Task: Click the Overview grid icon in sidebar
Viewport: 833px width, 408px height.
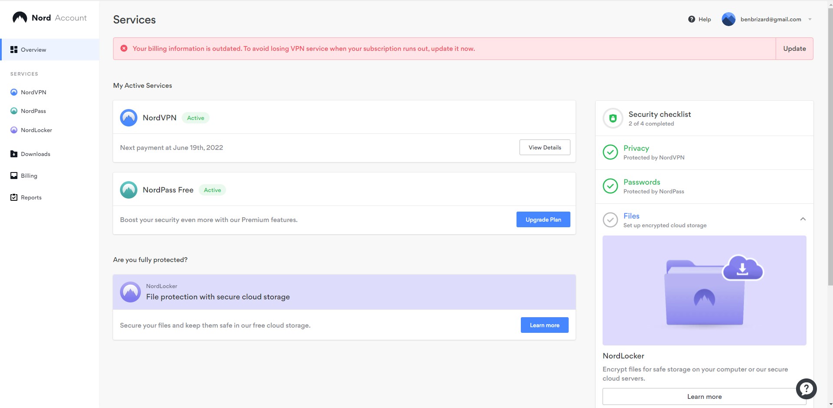Action: [14, 50]
